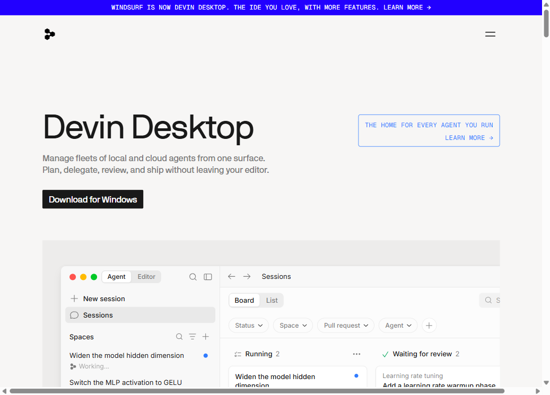Viewport: 550px width, 395px height.
Task: Add a space with the Spaces plus icon
Action: pos(206,337)
